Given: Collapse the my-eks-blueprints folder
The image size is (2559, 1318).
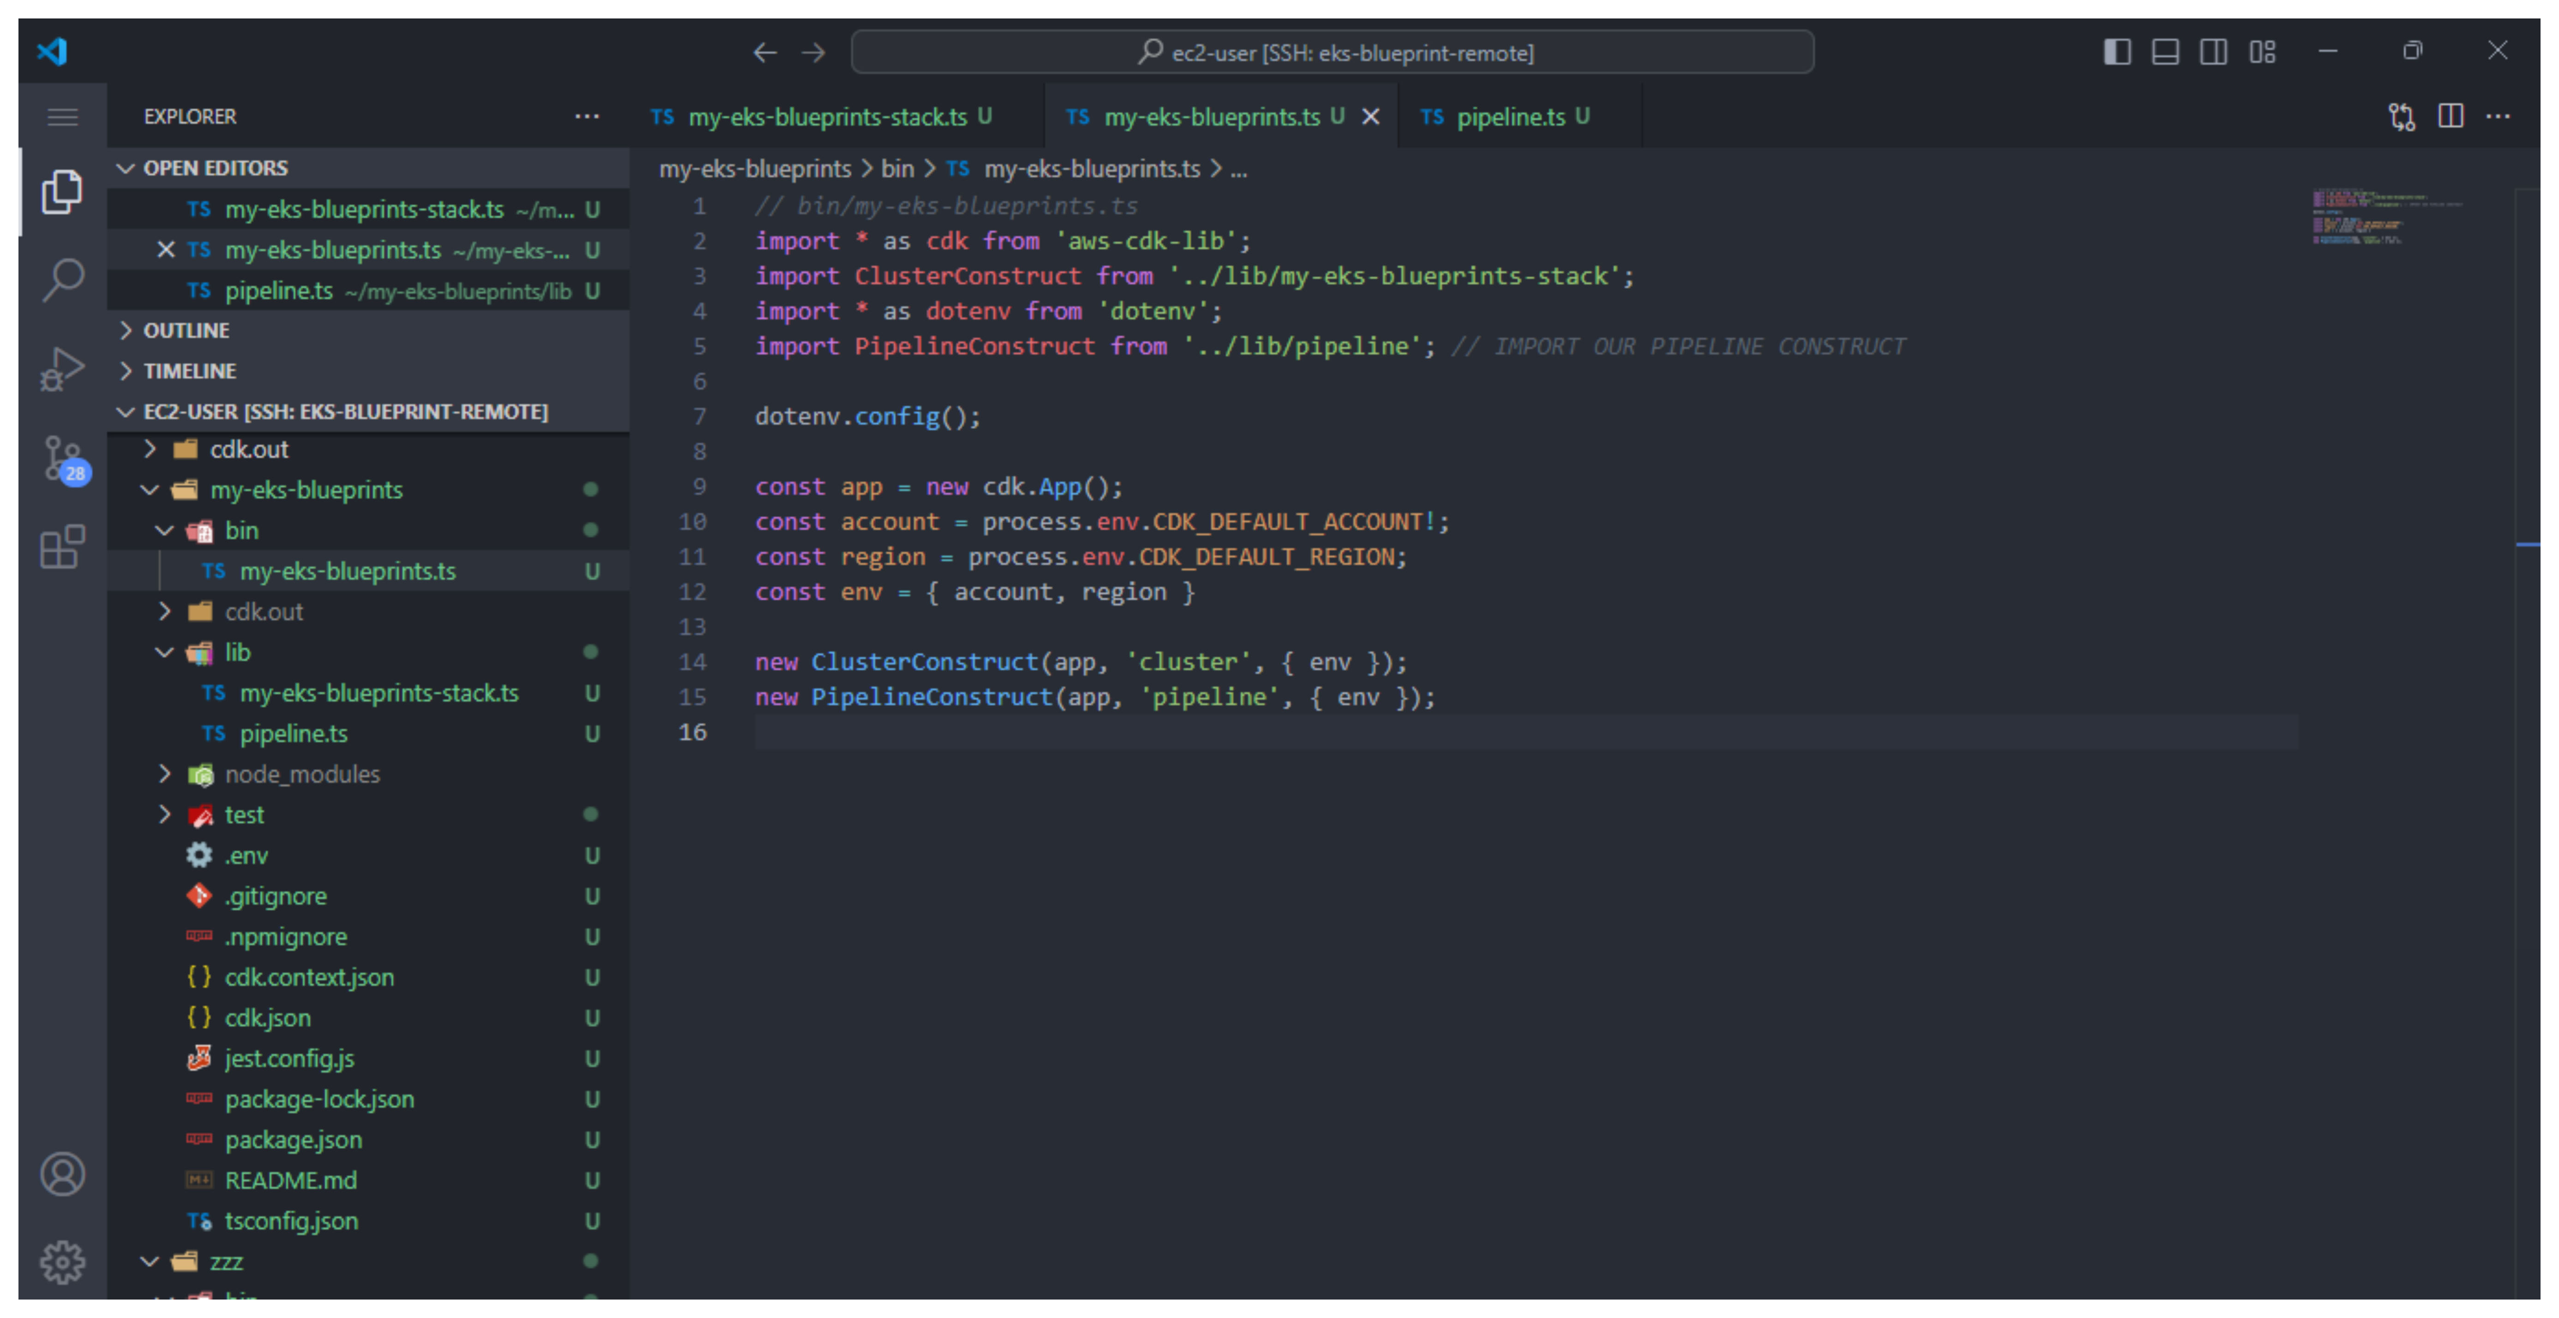Looking at the screenshot, I should (368, 490).
